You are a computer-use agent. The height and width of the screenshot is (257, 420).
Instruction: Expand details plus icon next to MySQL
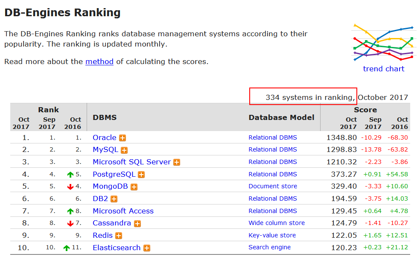click(x=124, y=150)
